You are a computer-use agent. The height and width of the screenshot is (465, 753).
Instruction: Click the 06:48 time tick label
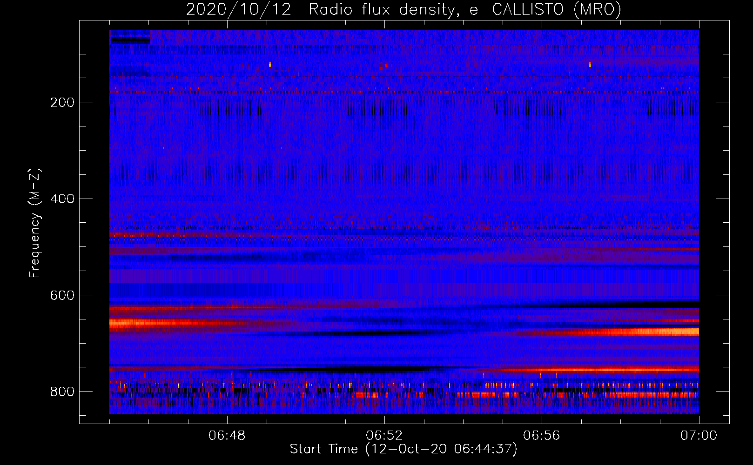227,436
